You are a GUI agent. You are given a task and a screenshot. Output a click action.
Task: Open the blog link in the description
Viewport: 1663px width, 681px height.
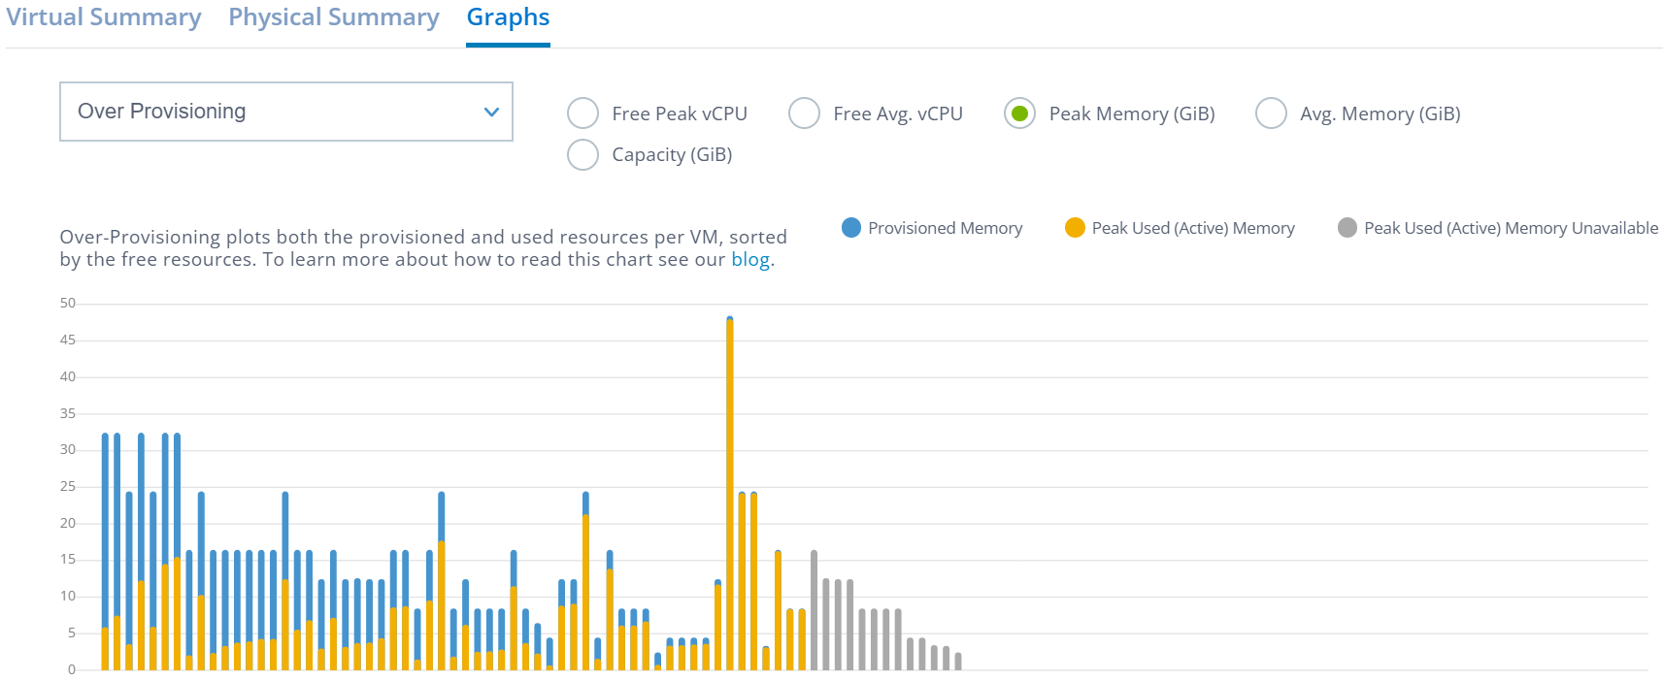pyautogui.click(x=751, y=259)
